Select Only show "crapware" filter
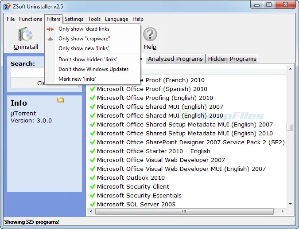Viewport: 299px width, 229px height. [93, 39]
